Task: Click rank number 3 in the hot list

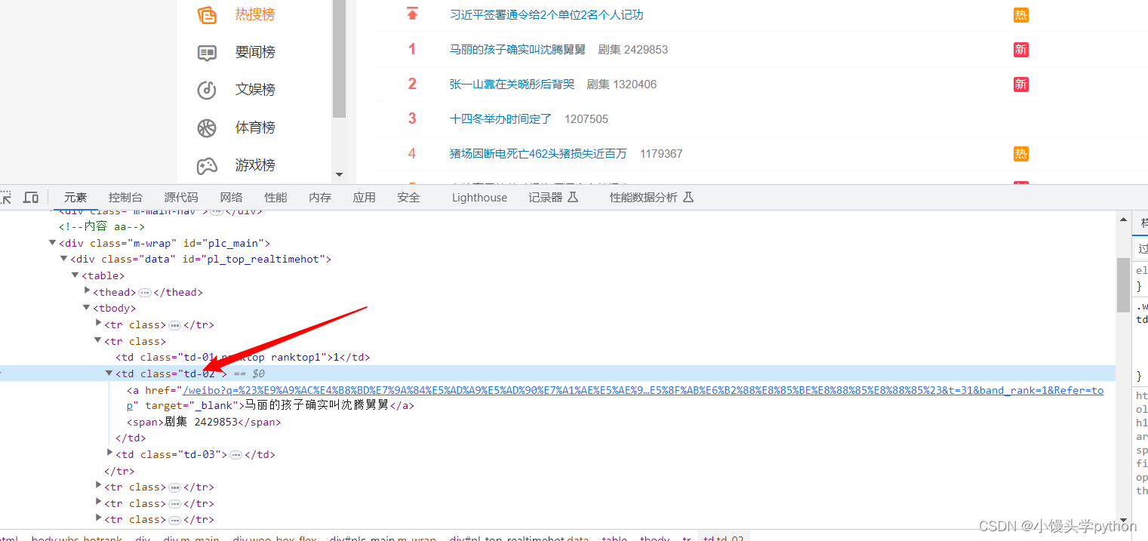Action: 412,118
